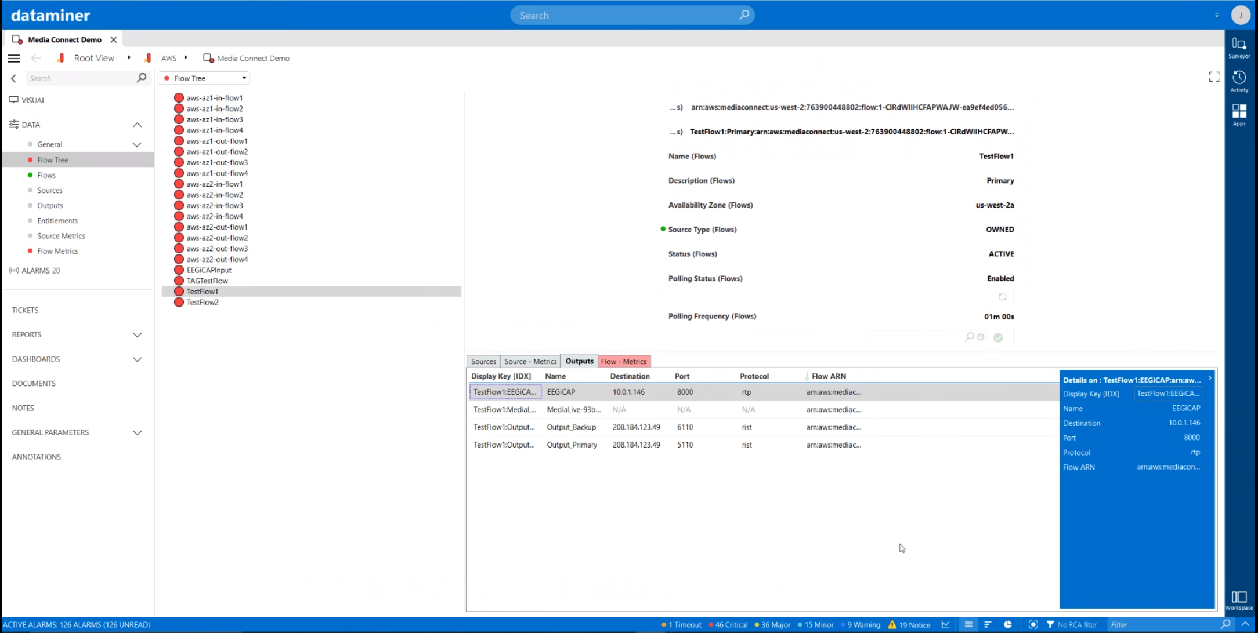1258x633 pixels.
Task: Click the side panel Search input
Action: click(81, 78)
